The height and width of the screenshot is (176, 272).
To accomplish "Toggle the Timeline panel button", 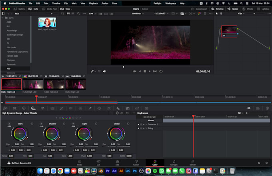I will tap(217, 9).
